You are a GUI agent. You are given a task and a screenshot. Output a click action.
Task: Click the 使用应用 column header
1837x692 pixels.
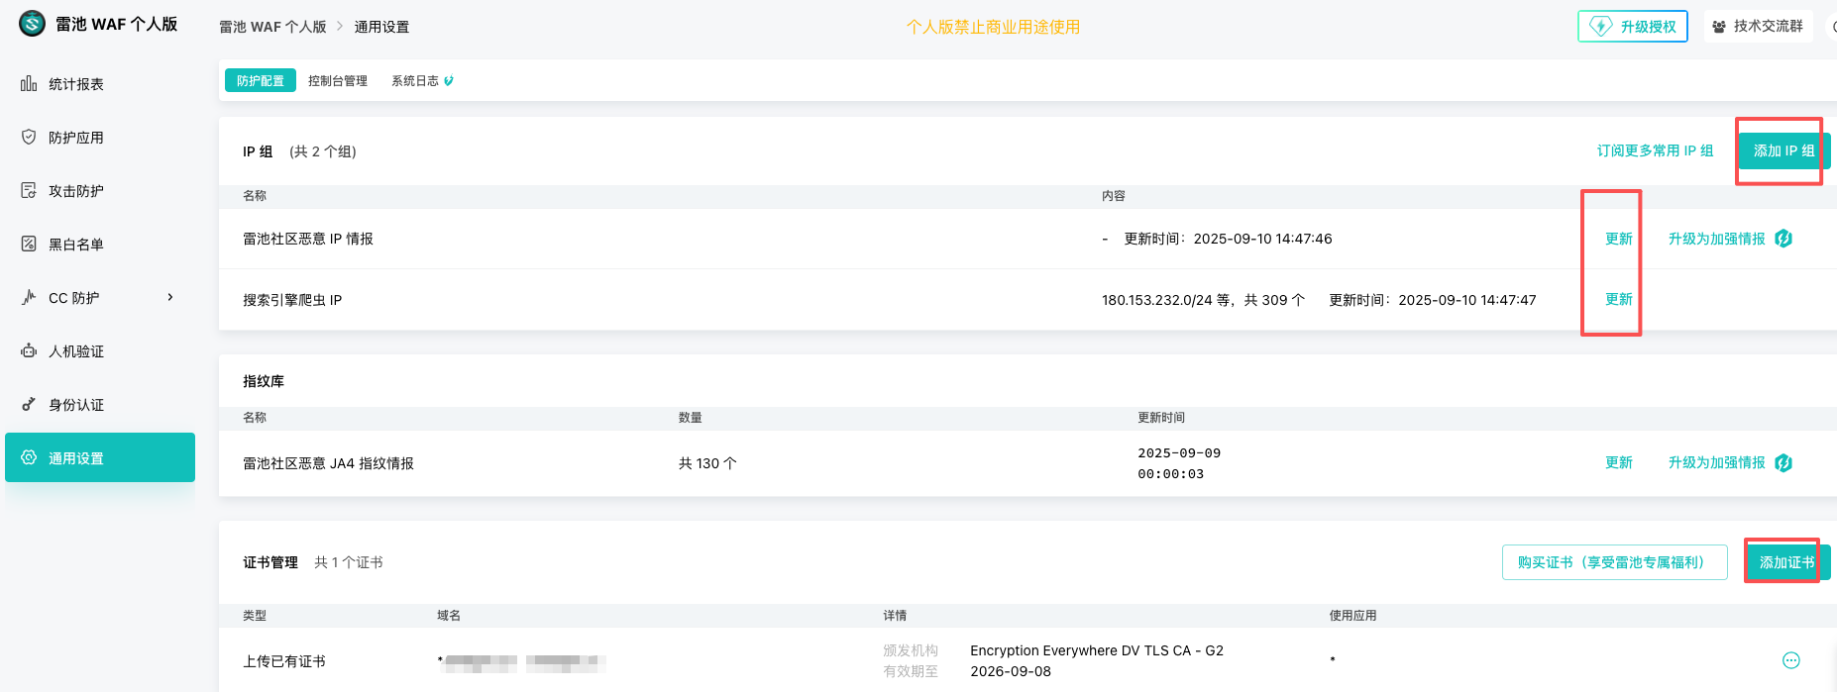(1352, 616)
